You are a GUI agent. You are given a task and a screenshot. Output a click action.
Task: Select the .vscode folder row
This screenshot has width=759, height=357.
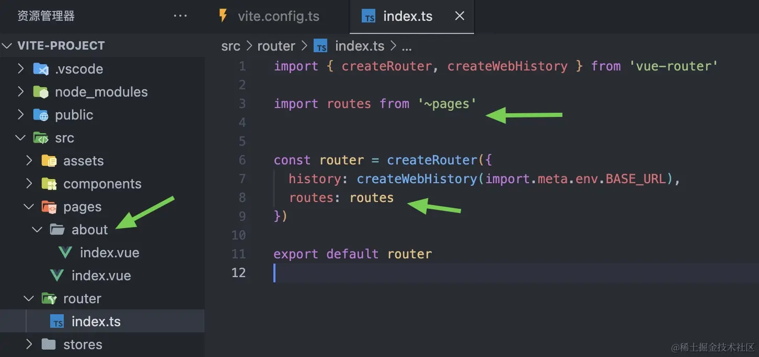pos(102,69)
